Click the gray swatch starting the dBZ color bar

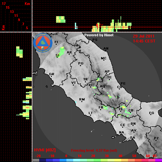tap(36, 160)
